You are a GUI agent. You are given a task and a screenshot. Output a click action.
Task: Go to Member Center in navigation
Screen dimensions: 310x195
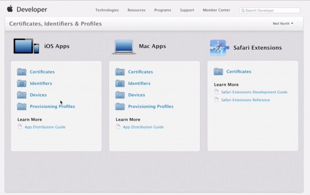216,10
